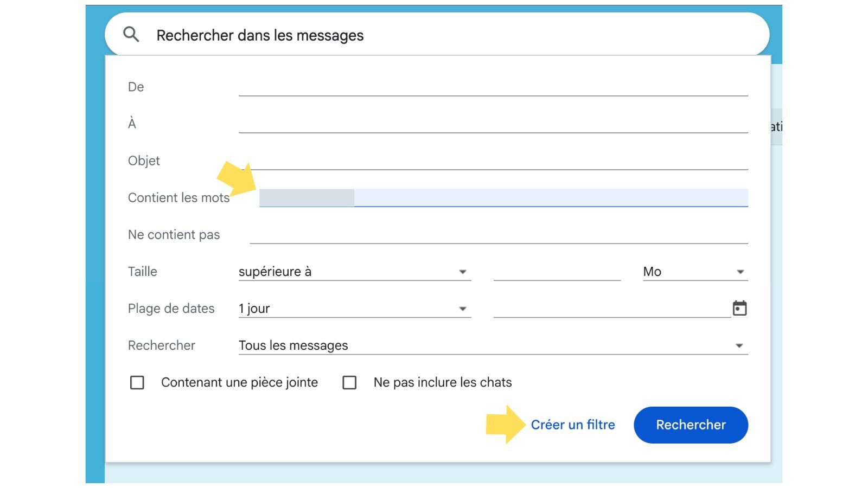Click the magnifying glass search icon

pyautogui.click(x=131, y=35)
